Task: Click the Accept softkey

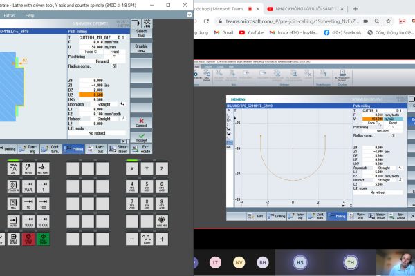Action: pos(141,138)
